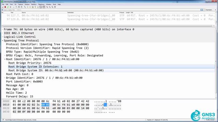Open the Analyze menu

coord(27,4)
